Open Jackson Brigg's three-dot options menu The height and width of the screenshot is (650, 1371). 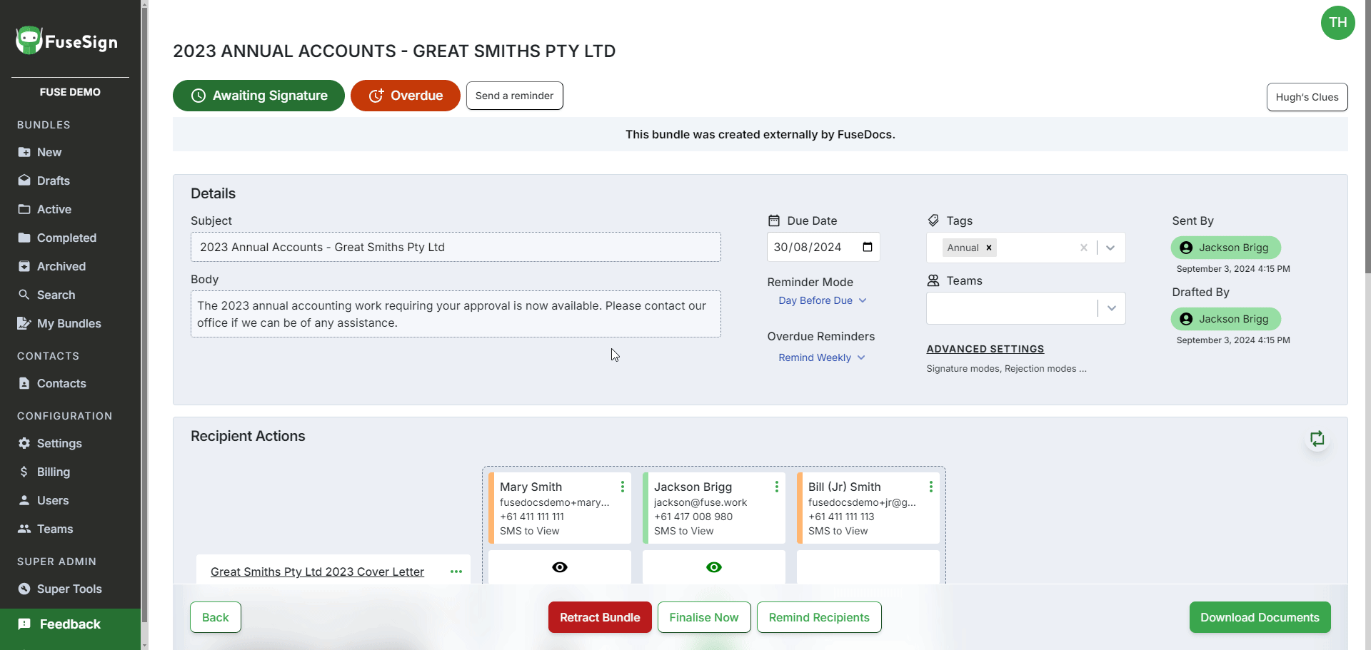tap(776, 487)
